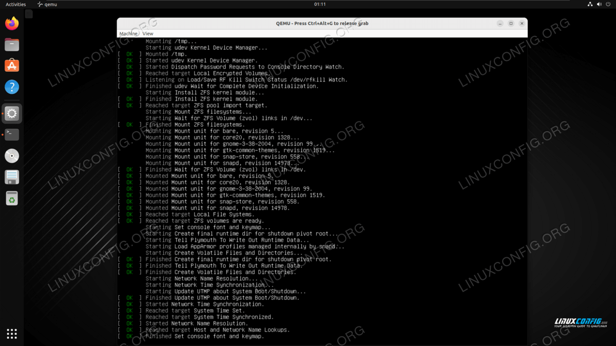Click 'Mounting Mount unit for bare, revision 5...'
The height and width of the screenshot is (346, 616).
pyautogui.click(x=214, y=131)
